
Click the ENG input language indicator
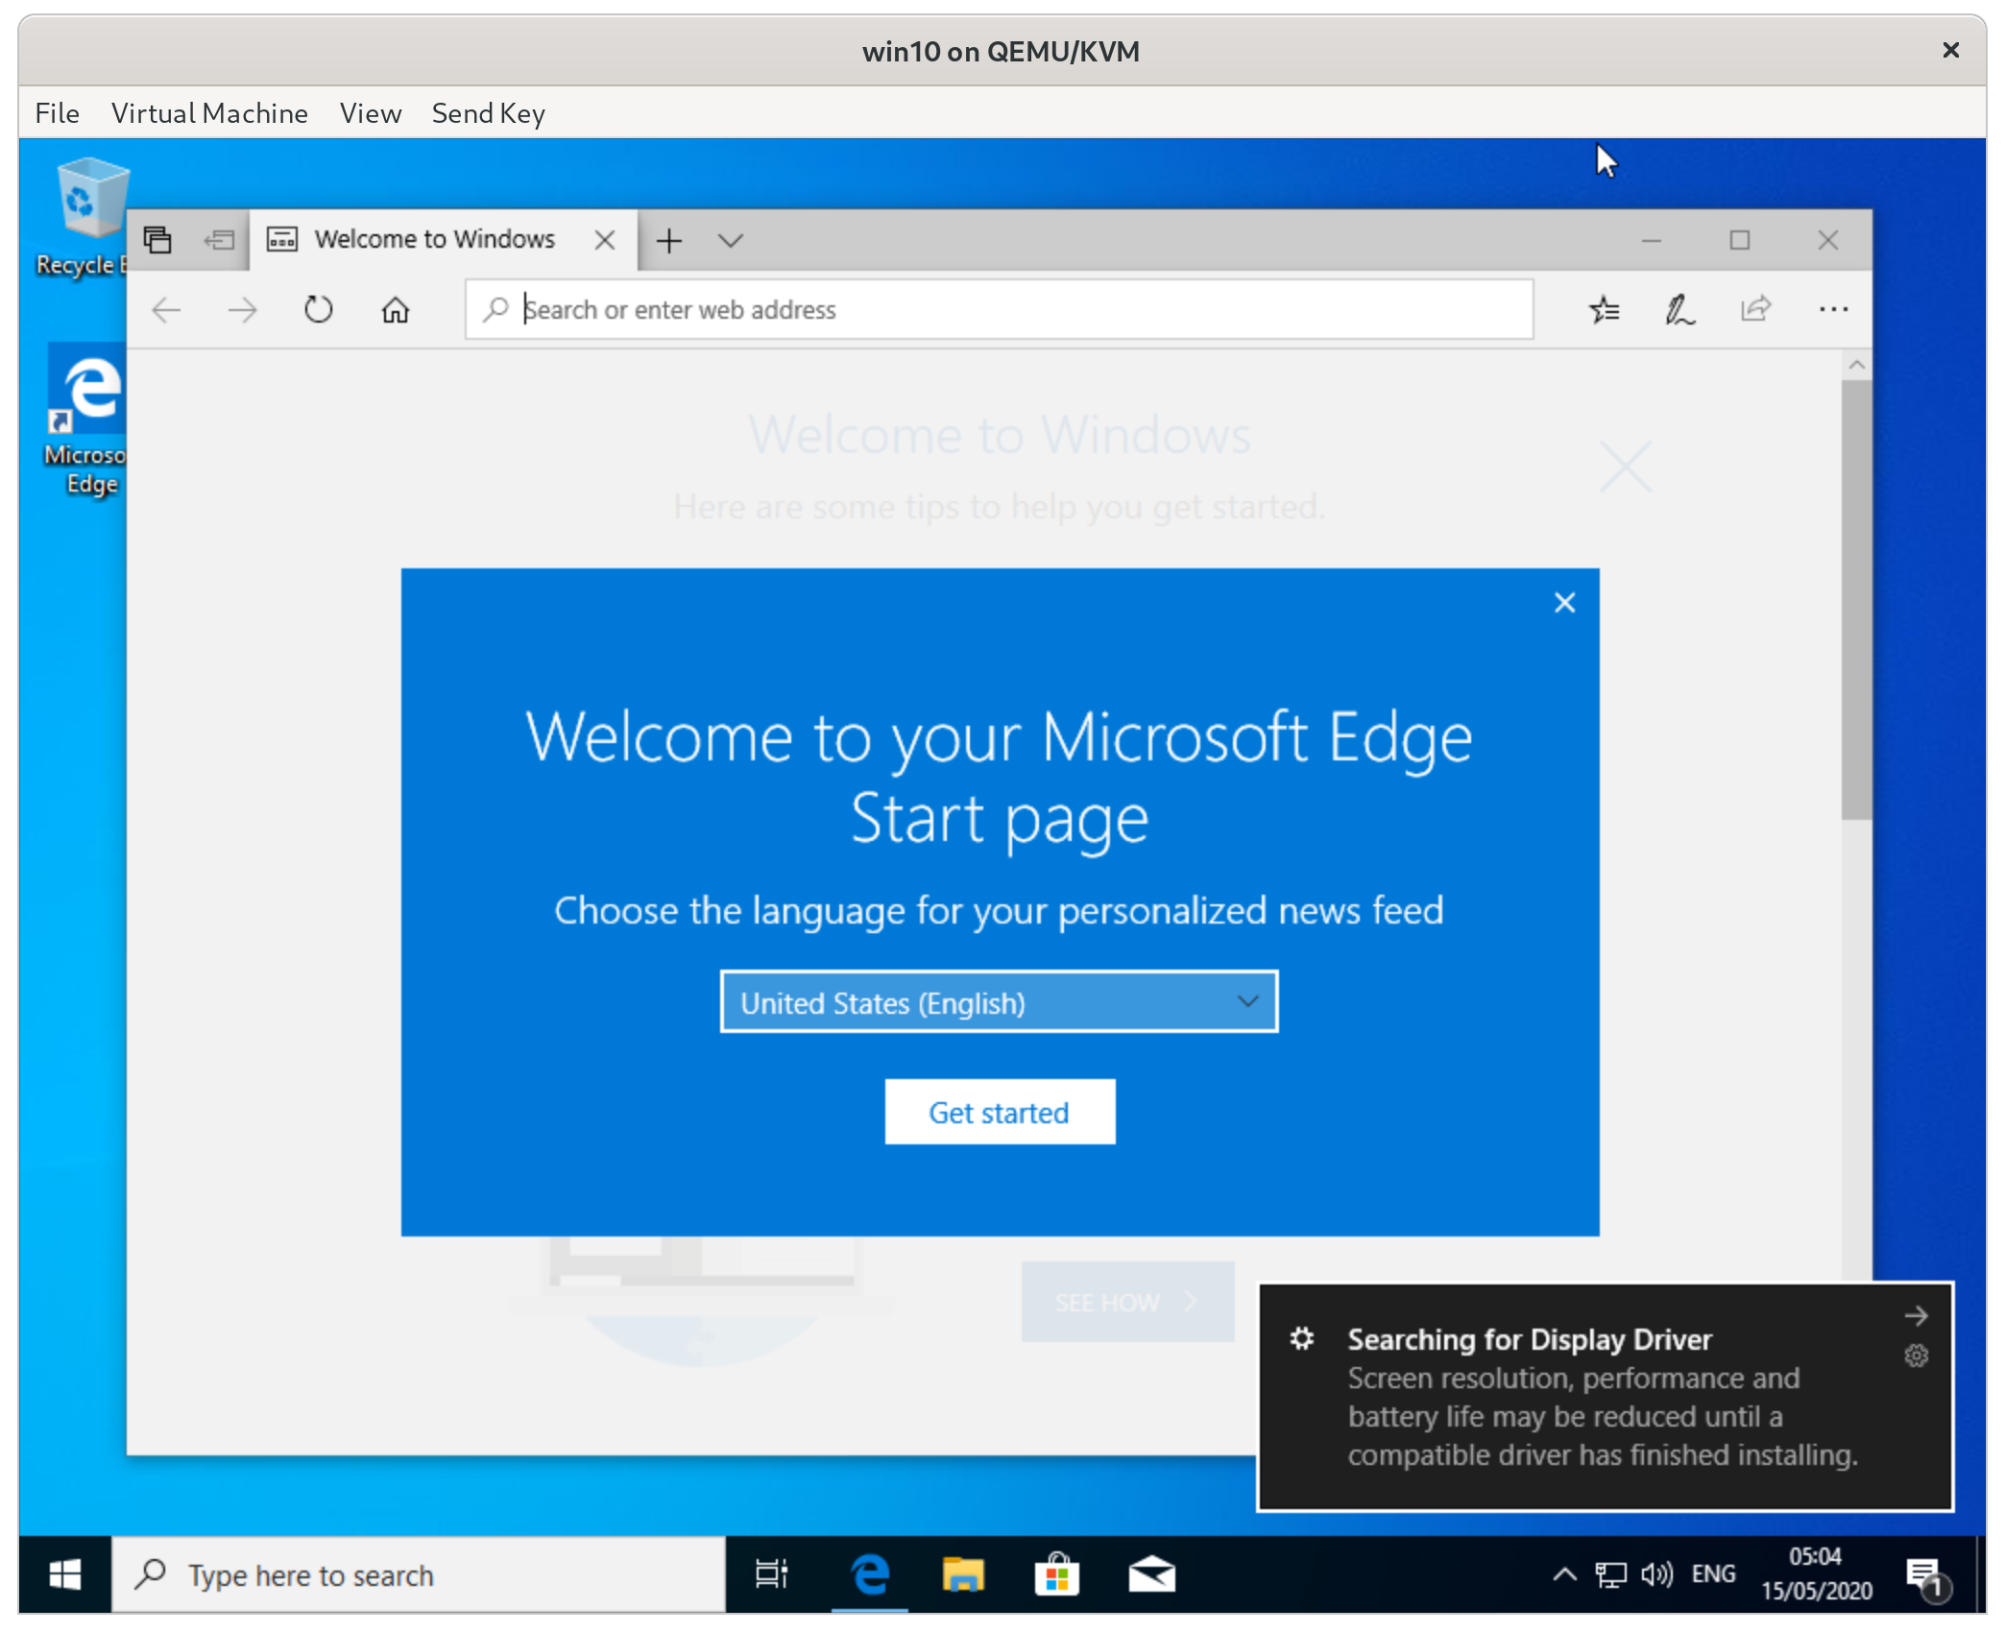[x=1713, y=1574]
